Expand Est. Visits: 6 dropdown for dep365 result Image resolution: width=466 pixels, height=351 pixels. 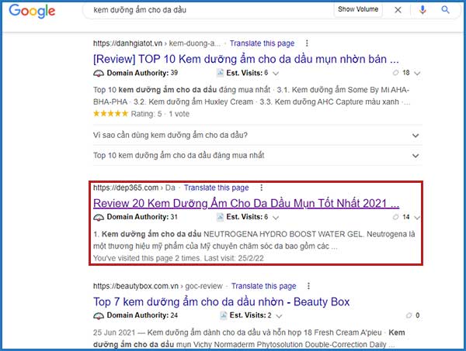coord(276,218)
